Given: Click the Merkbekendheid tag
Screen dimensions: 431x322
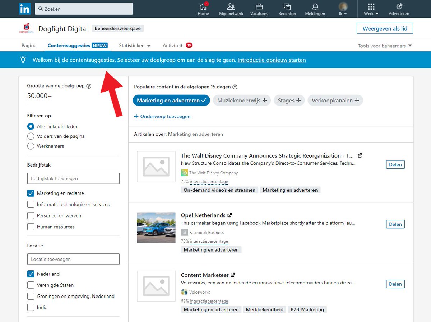Looking at the screenshot, I should (x=265, y=309).
